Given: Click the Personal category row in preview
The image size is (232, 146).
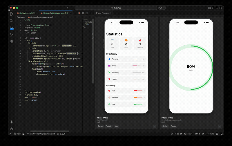Looking at the screenshot, I should click(126, 59).
